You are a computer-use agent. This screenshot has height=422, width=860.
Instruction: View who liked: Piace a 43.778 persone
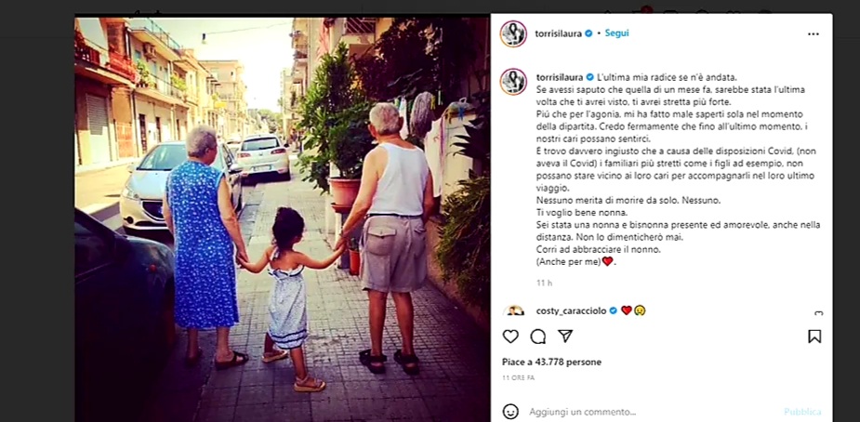pyautogui.click(x=551, y=363)
